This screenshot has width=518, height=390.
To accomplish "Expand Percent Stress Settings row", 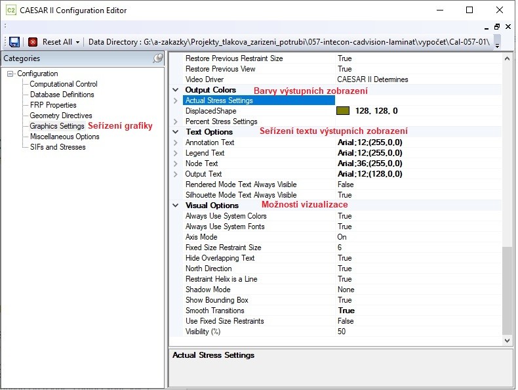I will coord(176,121).
